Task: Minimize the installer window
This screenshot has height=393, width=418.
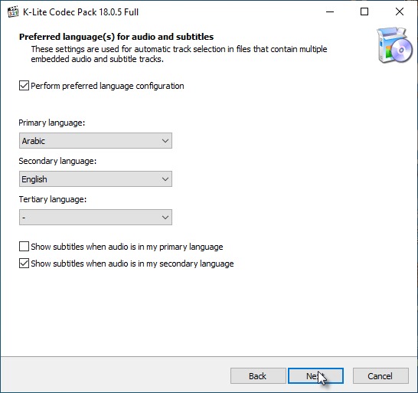Action: coord(330,11)
